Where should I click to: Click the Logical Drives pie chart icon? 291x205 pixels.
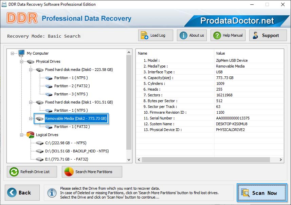31,135
